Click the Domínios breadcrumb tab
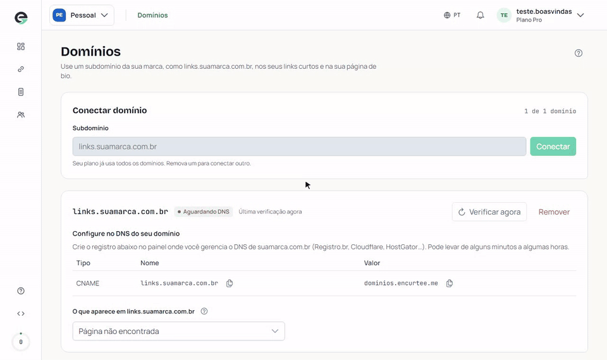The height and width of the screenshot is (360, 607). click(x=152, y=15)
